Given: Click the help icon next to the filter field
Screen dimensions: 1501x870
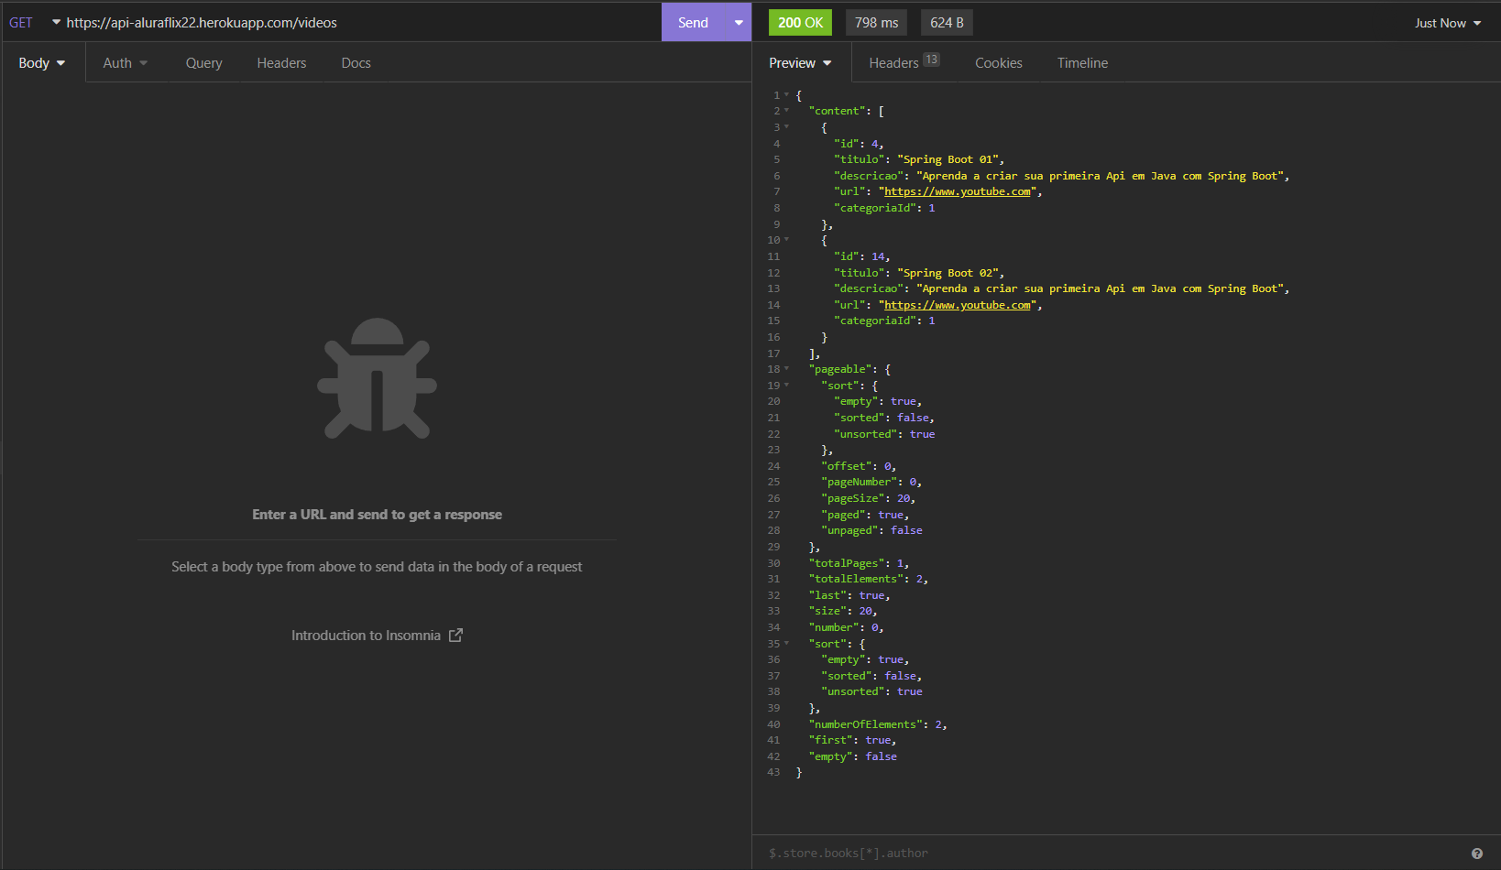Looking at the screenshot, I should click(x=1476, y=852).
